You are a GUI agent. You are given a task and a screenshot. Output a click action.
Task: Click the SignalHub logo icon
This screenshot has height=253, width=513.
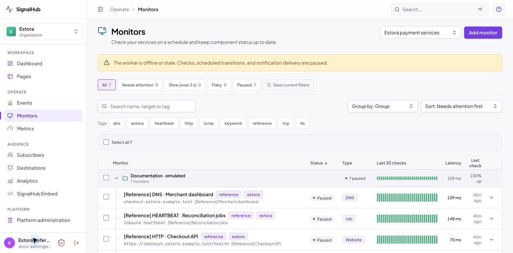coord(9,9)
